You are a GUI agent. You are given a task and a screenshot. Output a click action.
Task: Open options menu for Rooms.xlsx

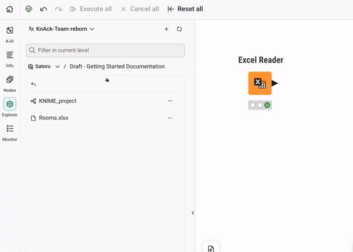170,118
